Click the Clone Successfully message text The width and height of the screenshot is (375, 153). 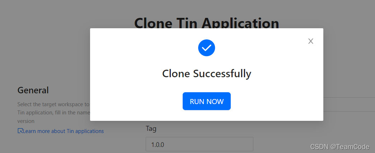[207, 73]
